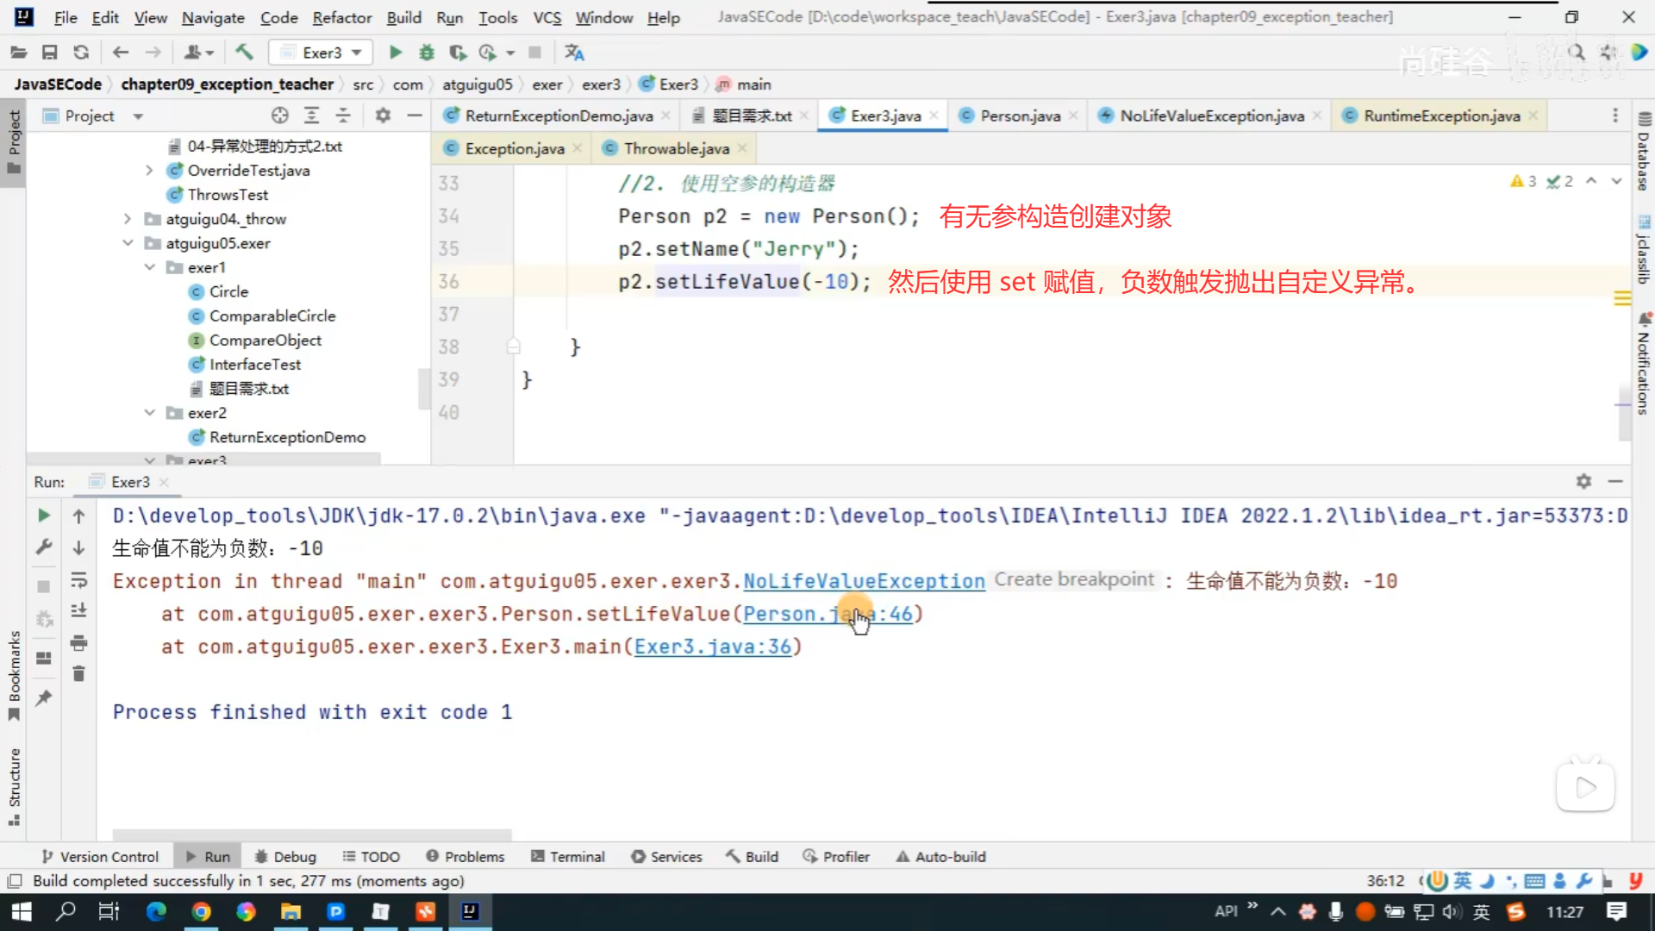The image size is (1655, 931).
Task: Toggle soft-wrap in the console
Action: 78,579
